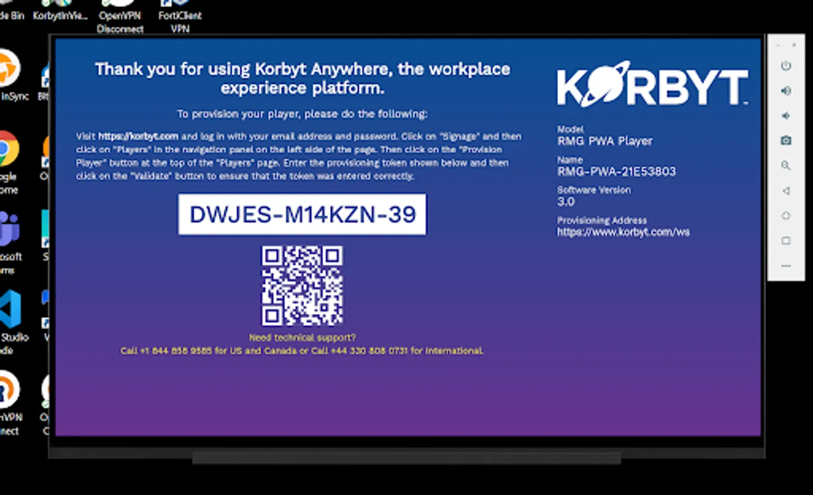The image size is (813, 495).
Task: Click the software version value 3.0
Action: click(566, 202)
